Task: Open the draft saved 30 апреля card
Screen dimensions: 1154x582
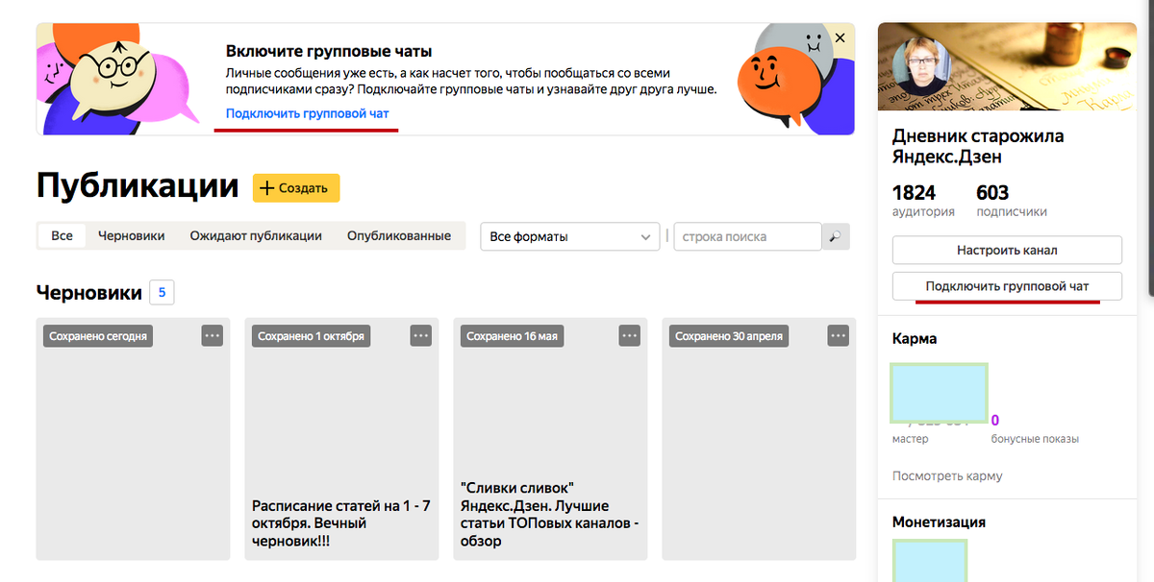Action: tap(759, 439)
